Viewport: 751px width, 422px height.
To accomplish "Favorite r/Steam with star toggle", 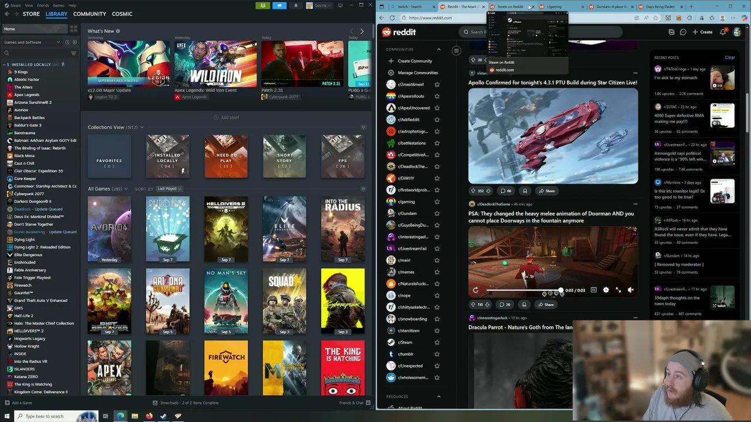I will (x=437, y=342).
